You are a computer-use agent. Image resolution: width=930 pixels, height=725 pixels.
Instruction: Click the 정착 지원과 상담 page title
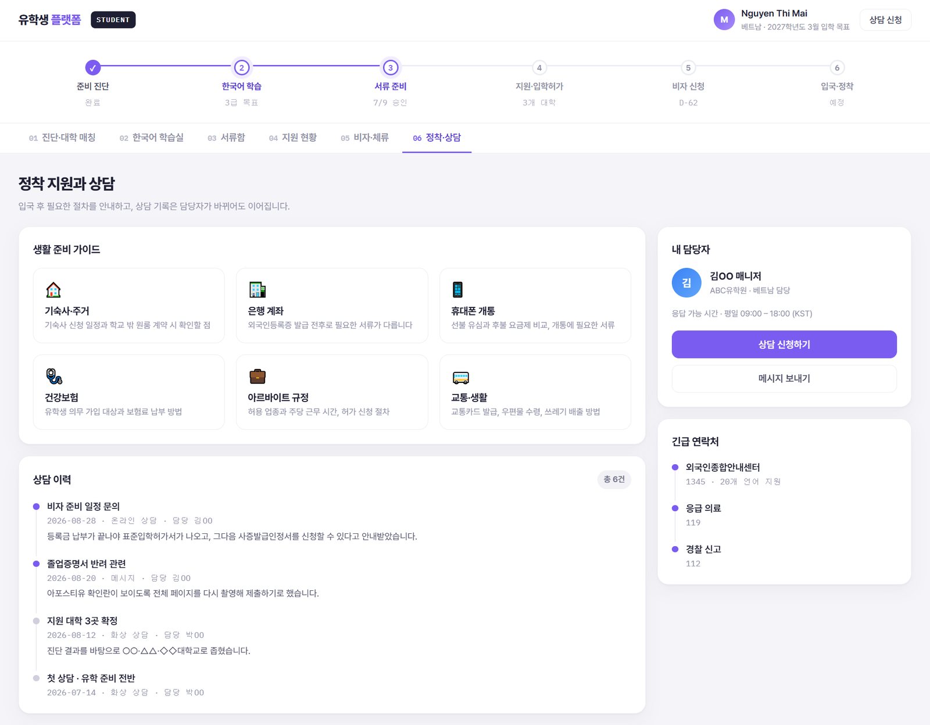(x=67, y=184)
